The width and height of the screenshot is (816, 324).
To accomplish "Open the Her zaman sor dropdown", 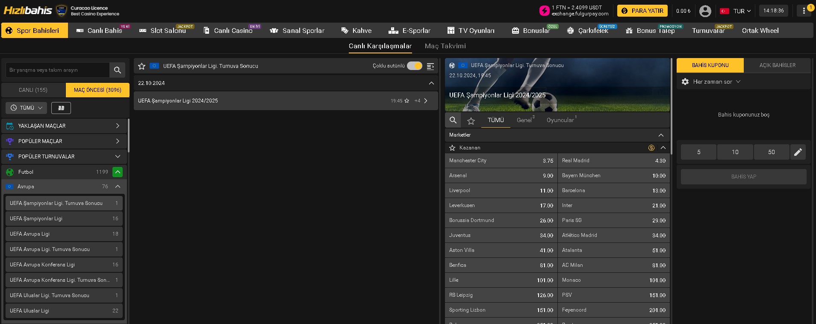I will point(717,82).
